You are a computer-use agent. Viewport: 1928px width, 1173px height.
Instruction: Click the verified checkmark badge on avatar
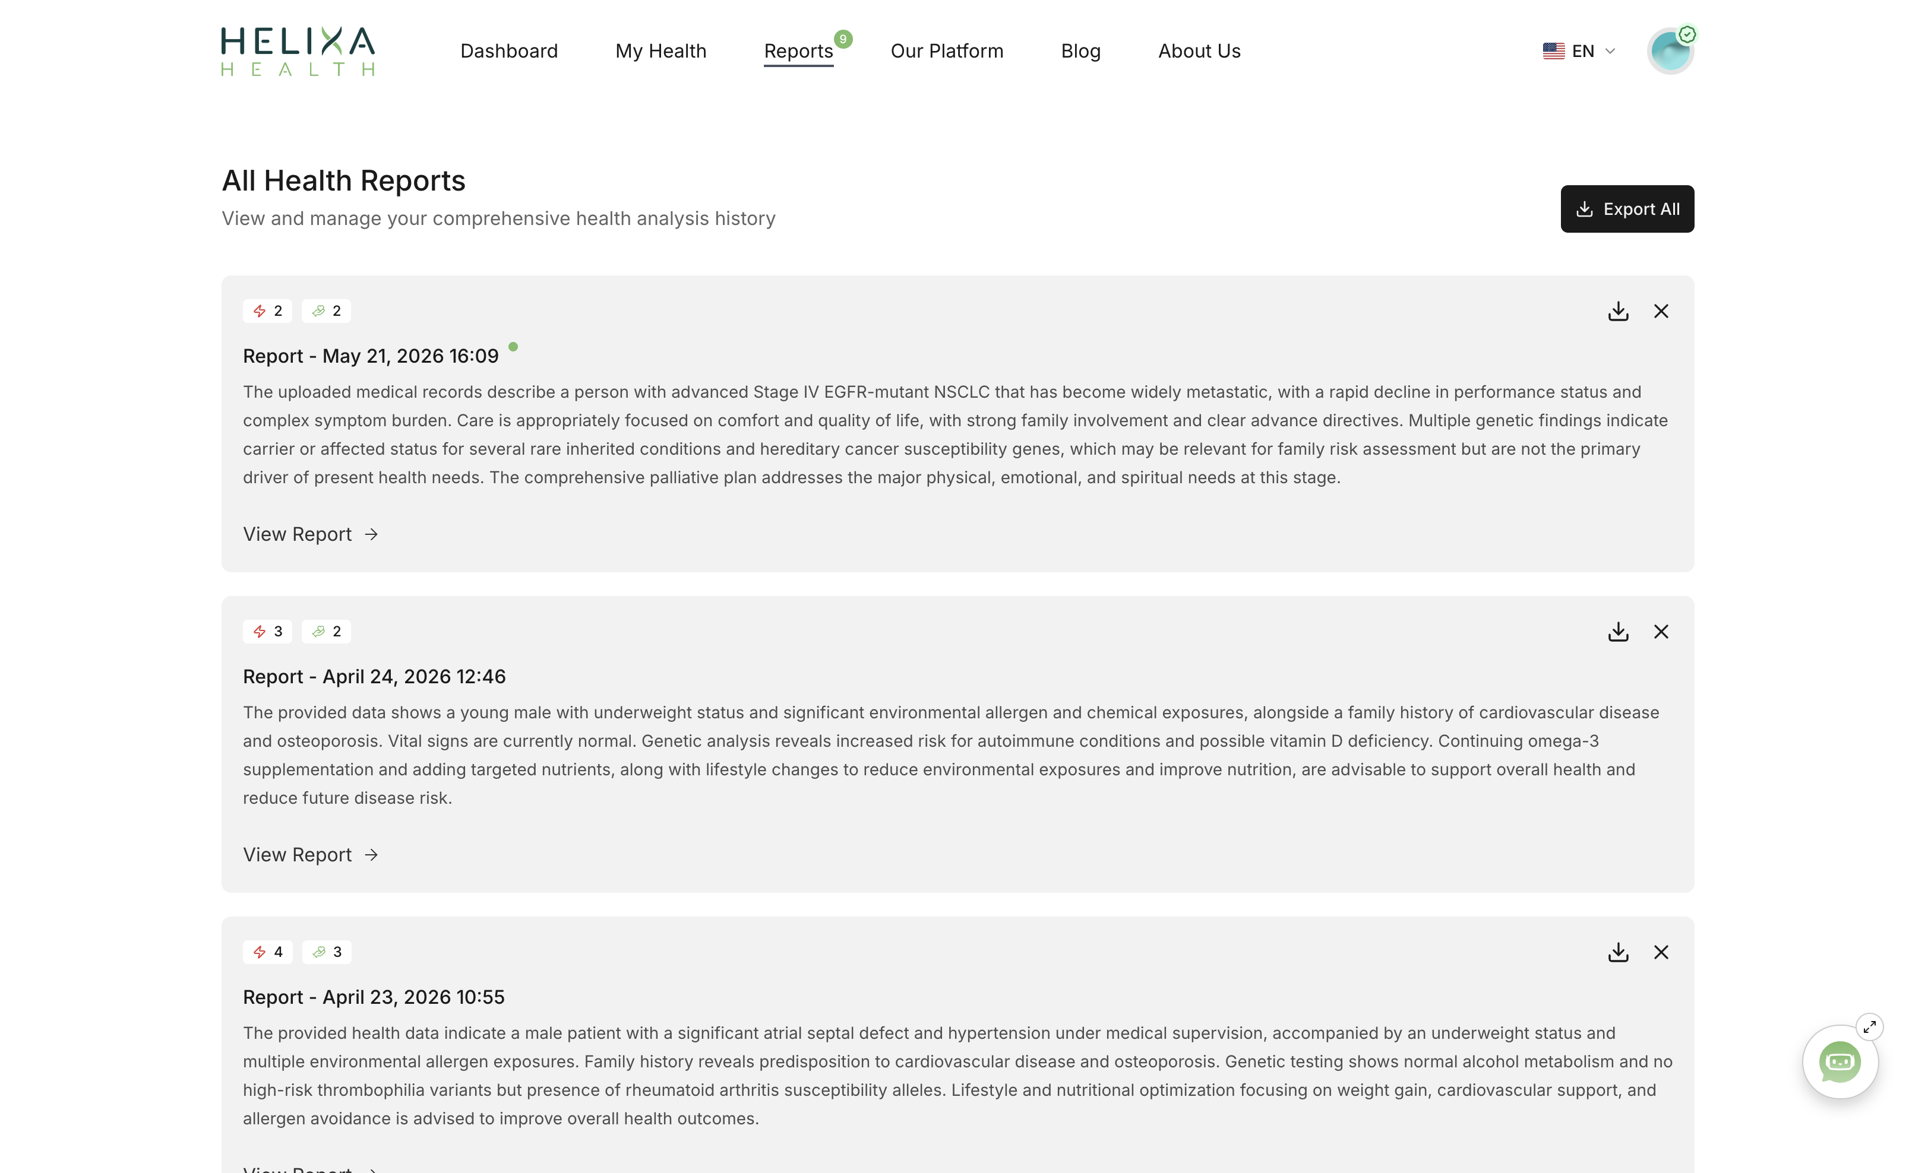point(1687,34)
